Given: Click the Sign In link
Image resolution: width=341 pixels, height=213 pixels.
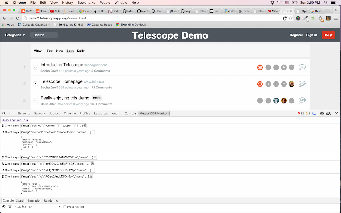Looking at the screenshot, I should click(x=312, y=35).
